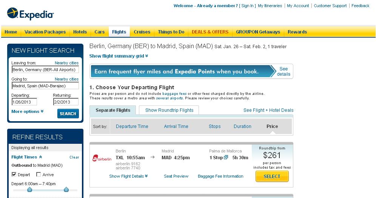Viewport: 376px width, 198px height.
Task: Click the airberlin airline logo
Action: point(102,158)
